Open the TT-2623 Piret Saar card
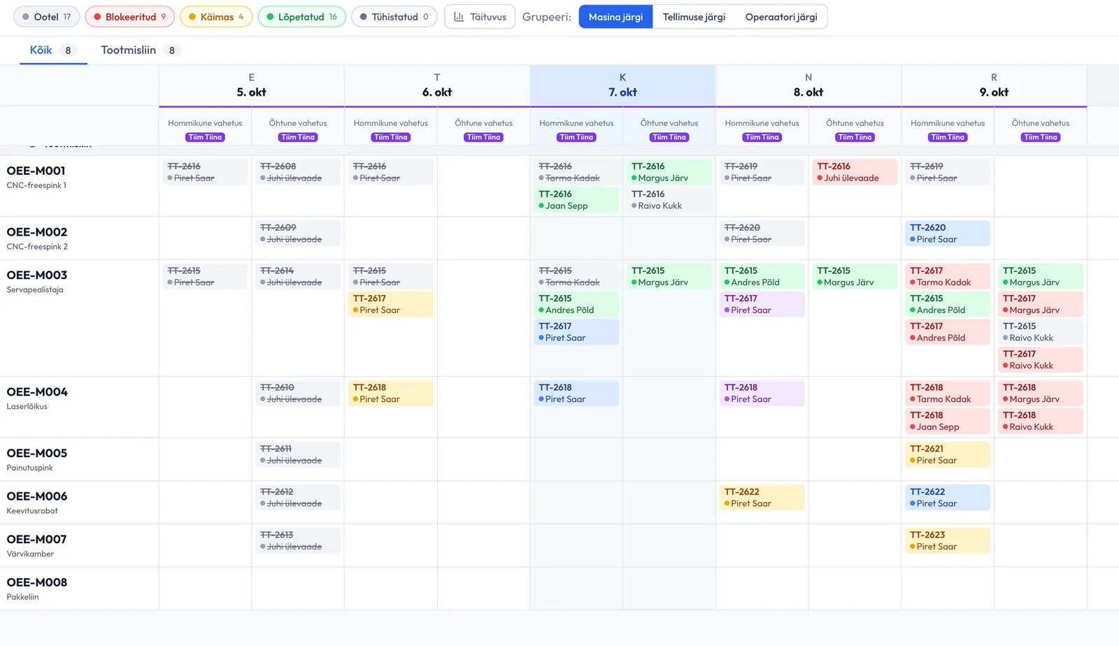 tap(948, 540)
